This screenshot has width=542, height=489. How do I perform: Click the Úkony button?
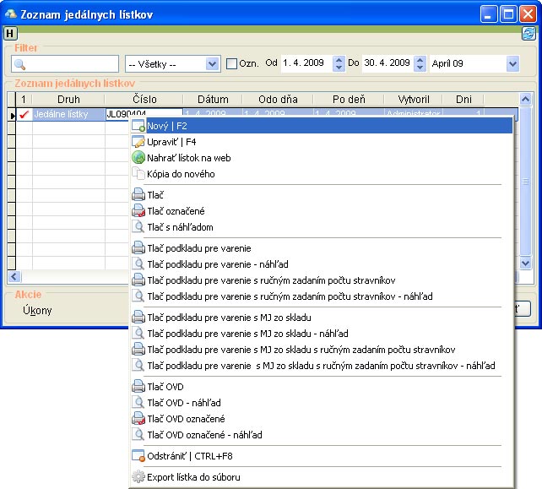click(37, 310)
